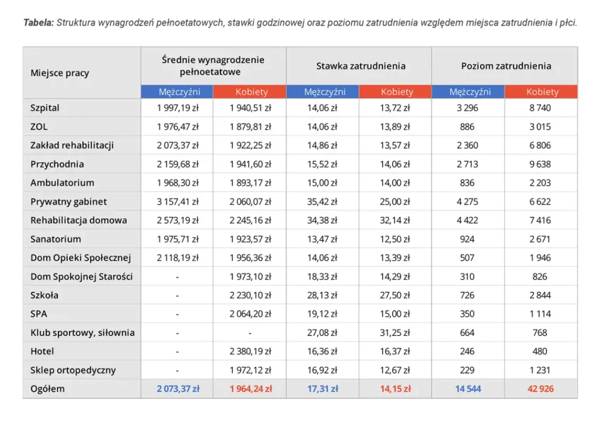Click the blue Mężczyźni header under Stawka zatrudnienia
The image size is (604, 423).
[324, 92]
